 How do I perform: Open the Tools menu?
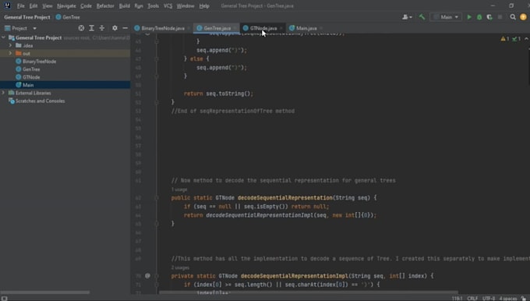[x=153, y=5]
